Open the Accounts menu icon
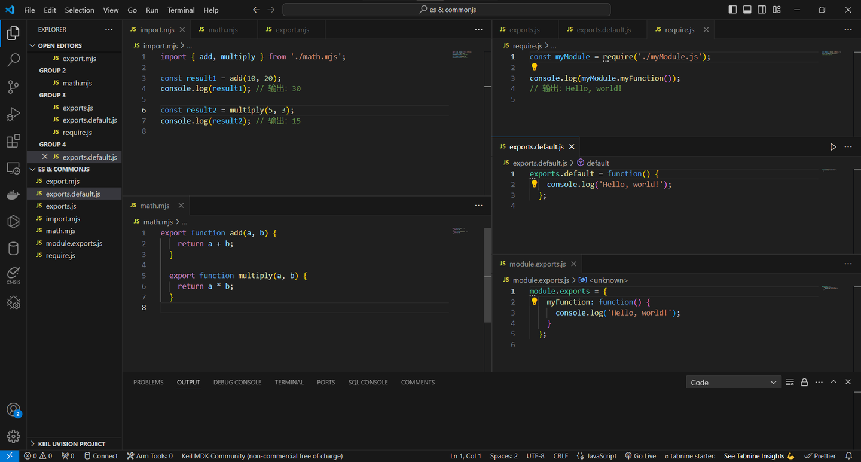 point(13,411)
